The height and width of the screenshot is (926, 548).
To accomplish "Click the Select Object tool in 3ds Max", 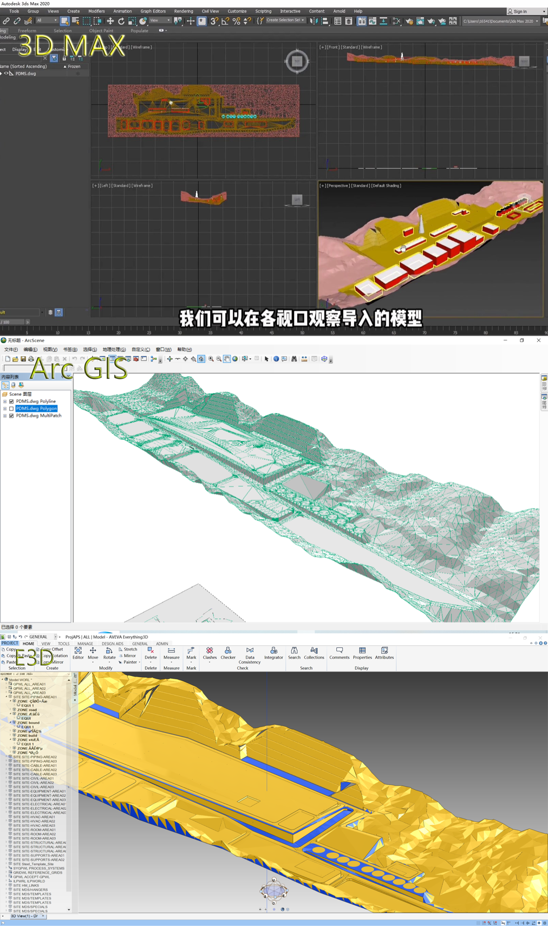I will coord(64,21).
